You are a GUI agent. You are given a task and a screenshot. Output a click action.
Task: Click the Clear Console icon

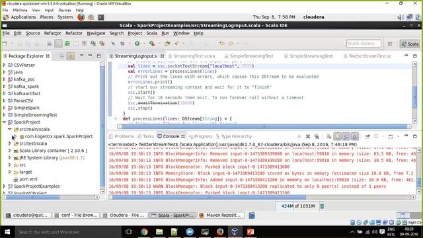[328, 137]
